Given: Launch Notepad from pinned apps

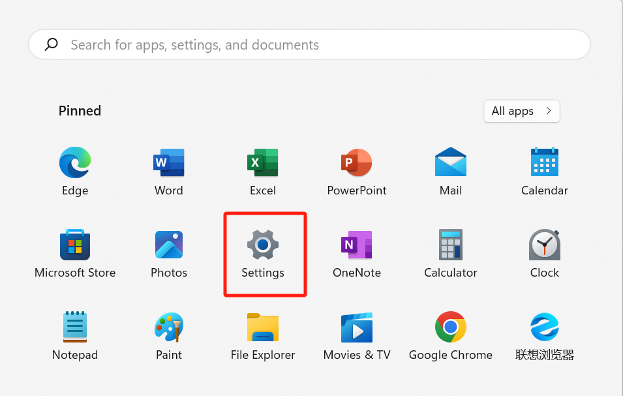Looking at the screenshot, I should pos(75,327).
